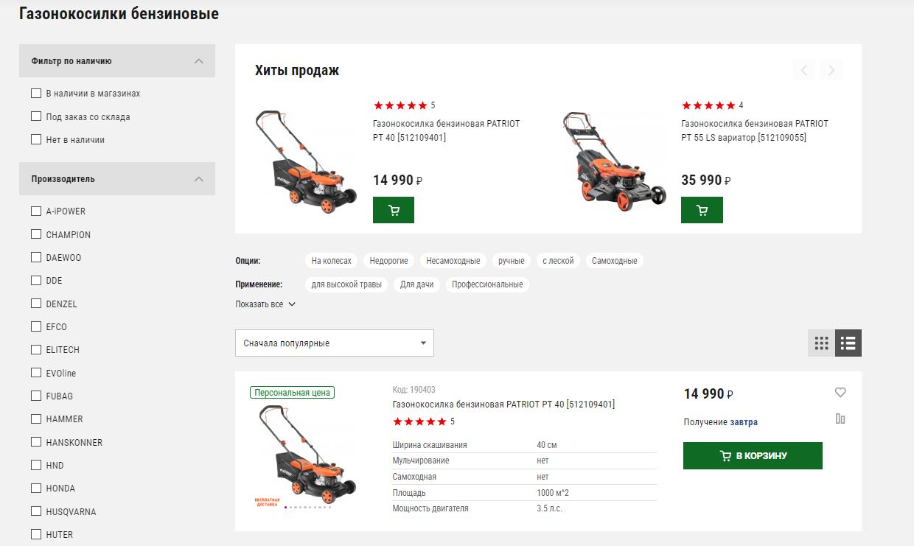The image size is (914, 546).
Task: Select HUTER manufacturer checkbox
Action: [36, 534]
